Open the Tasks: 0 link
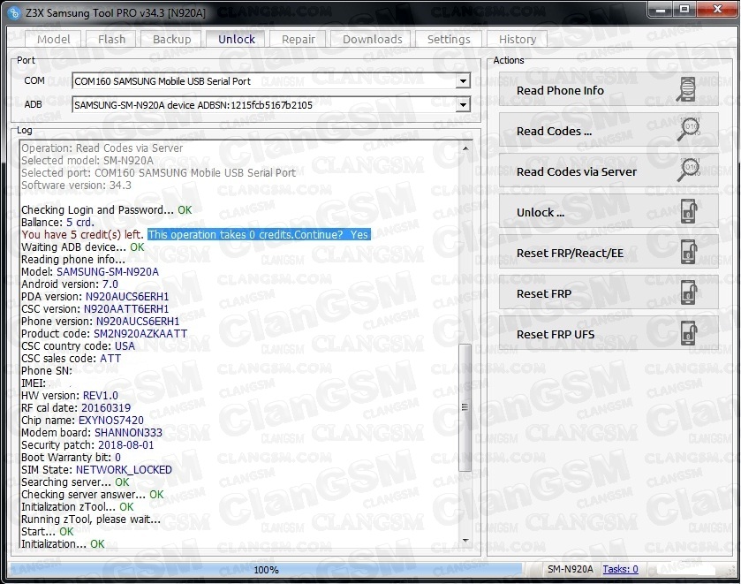741x584 pixels. pyautogui.click(x=620, y=569)
